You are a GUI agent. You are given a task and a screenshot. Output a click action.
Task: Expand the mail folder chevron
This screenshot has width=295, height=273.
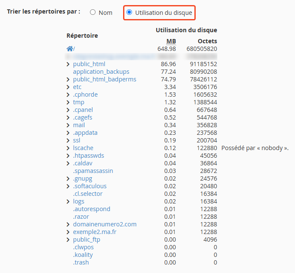[68, 125]
